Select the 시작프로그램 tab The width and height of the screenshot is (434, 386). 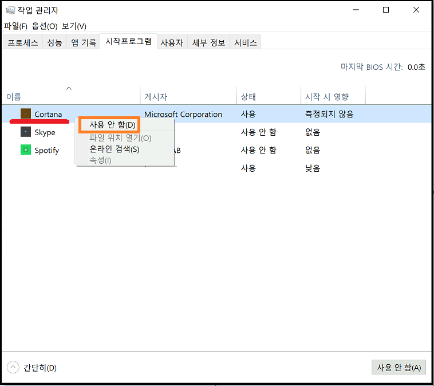tap(128, 42)
